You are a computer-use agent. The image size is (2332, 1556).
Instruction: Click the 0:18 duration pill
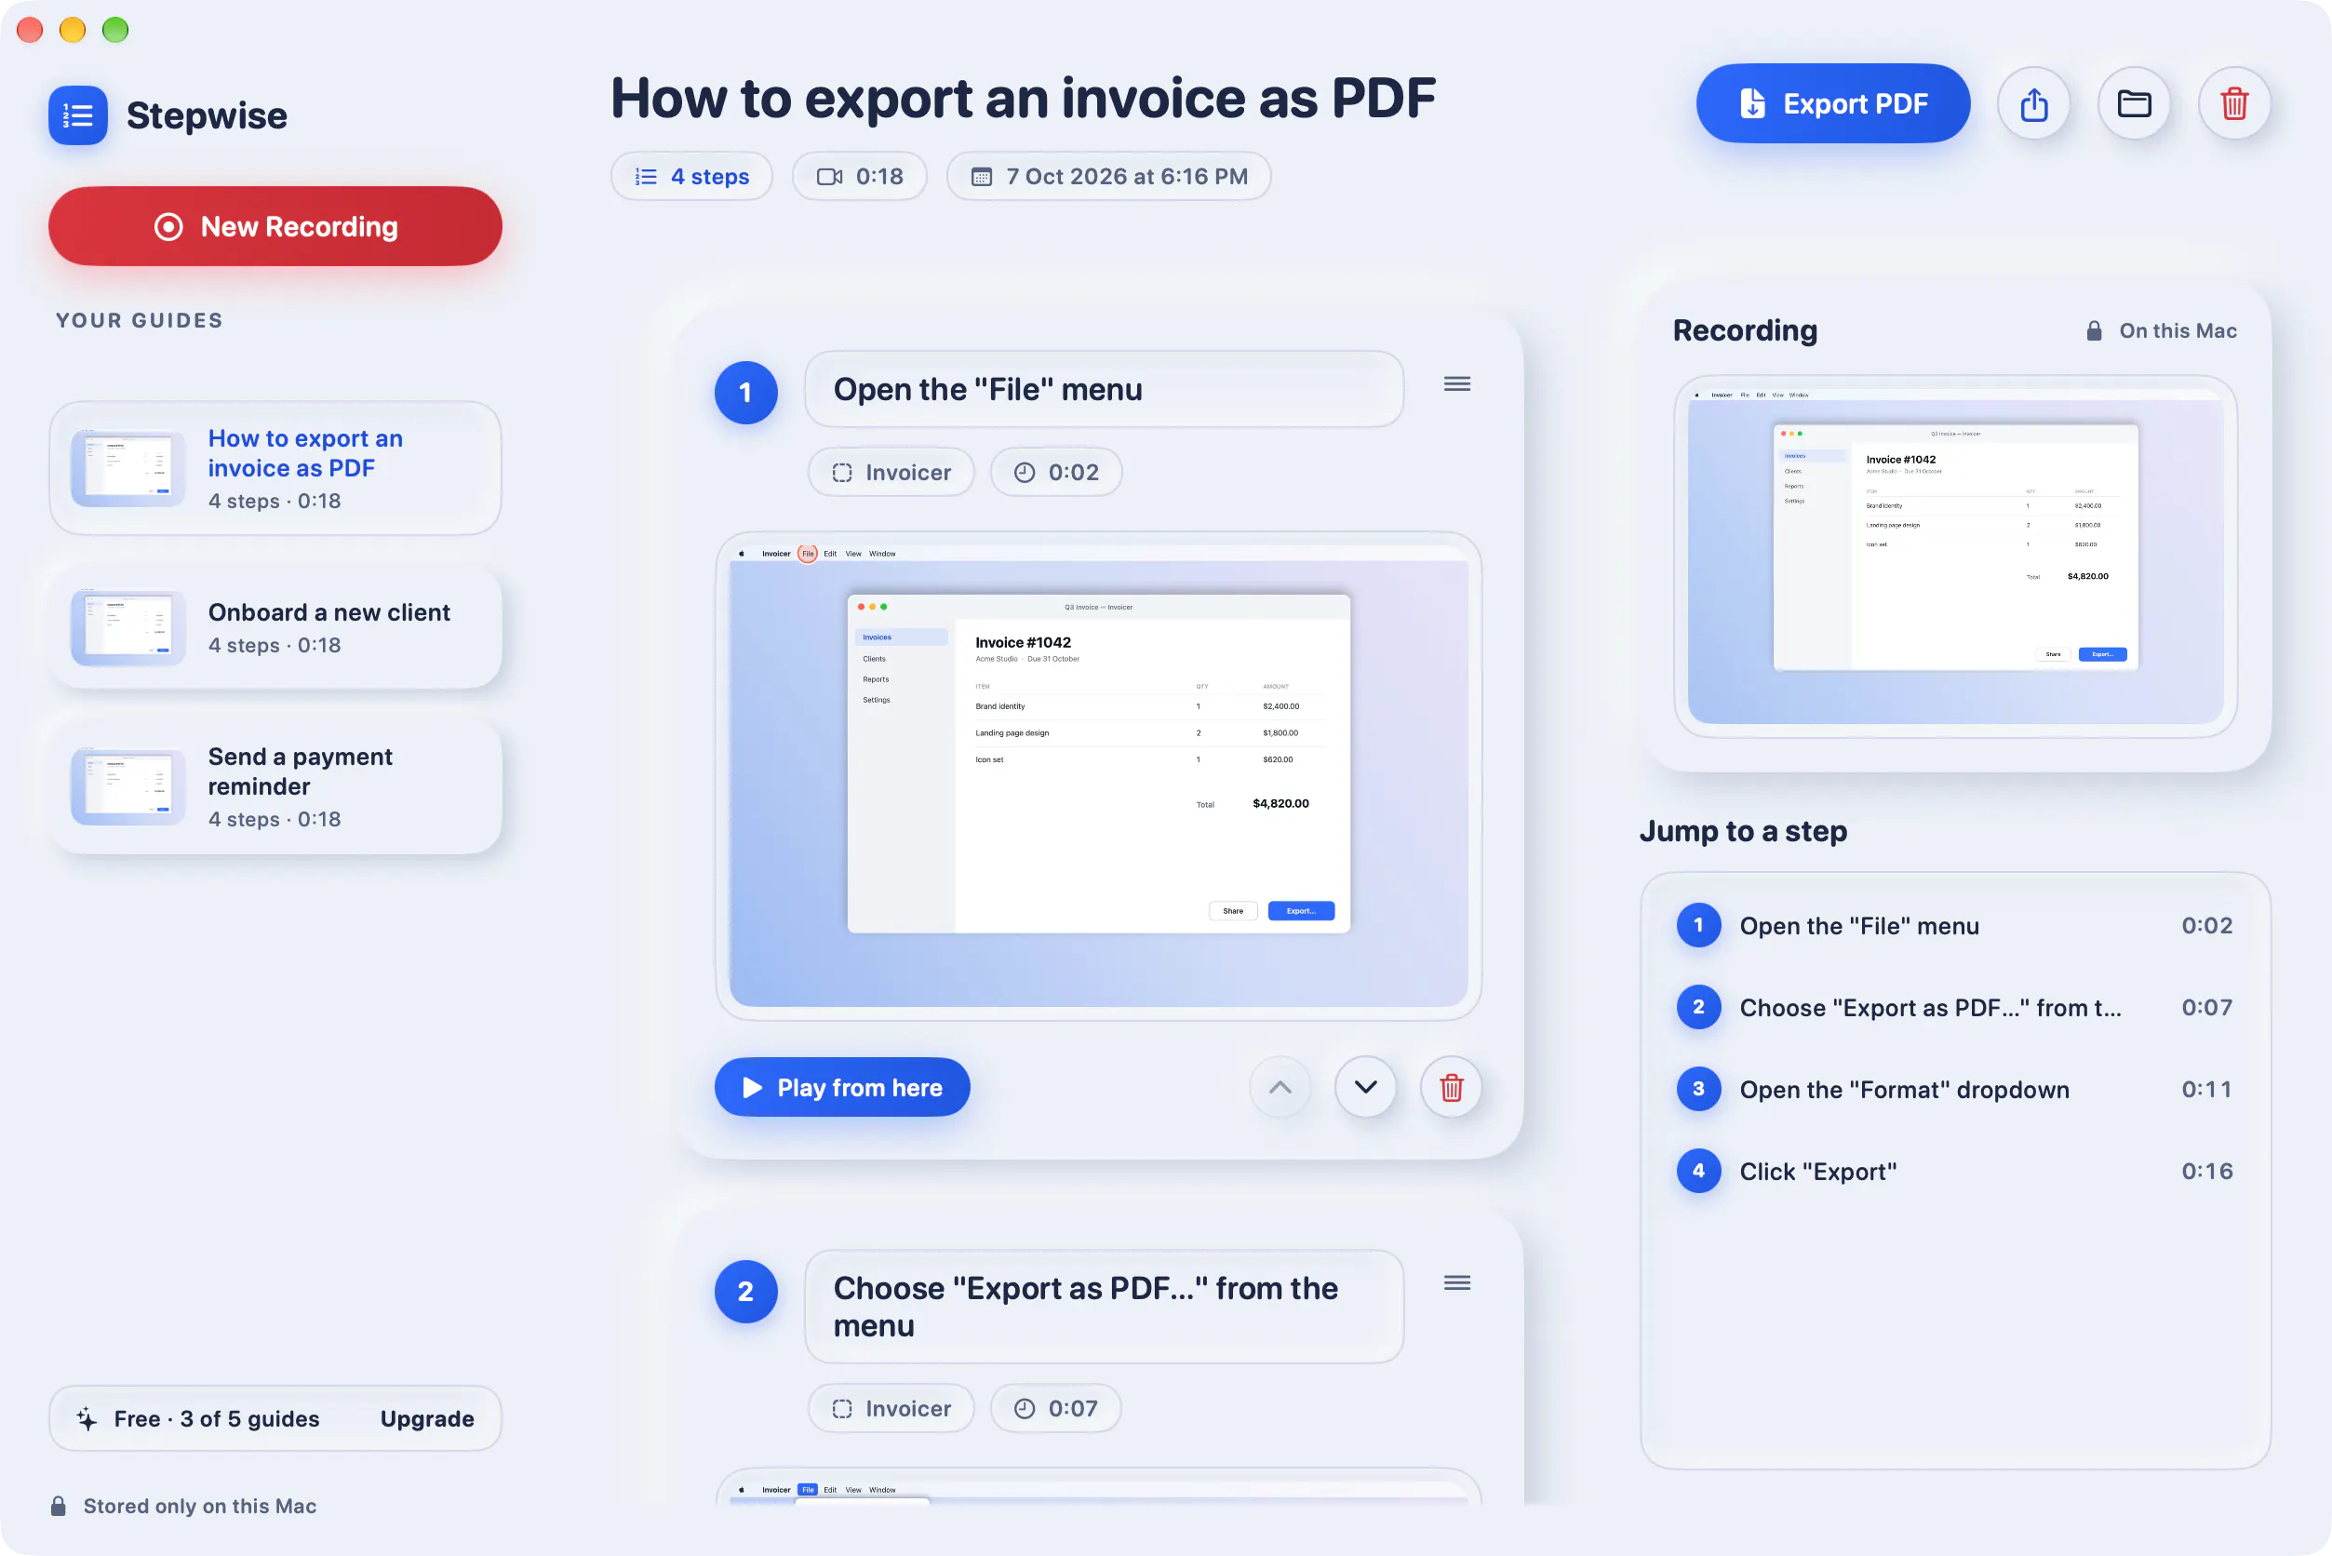(859, 177)
